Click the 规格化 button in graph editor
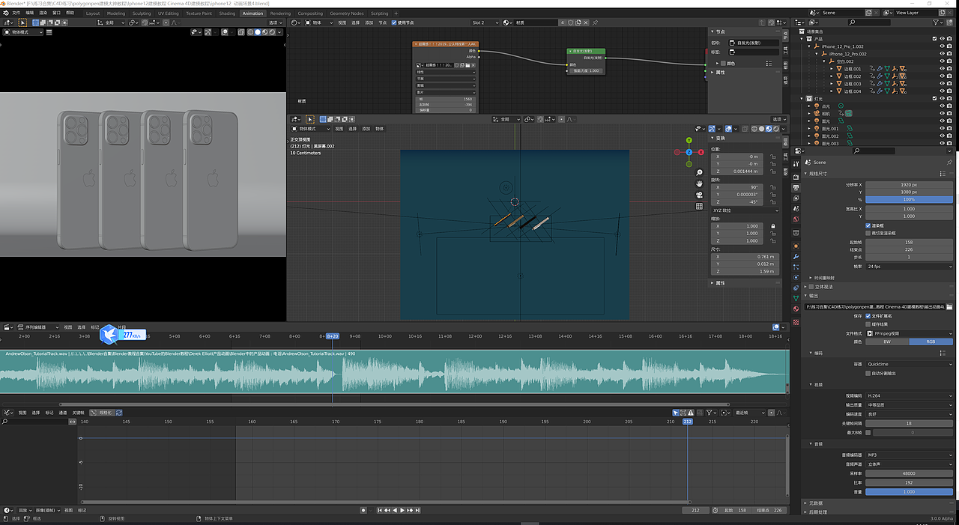The height and width of the screenshot is (525, 959). pyautogui.click(x=102, y=413)
